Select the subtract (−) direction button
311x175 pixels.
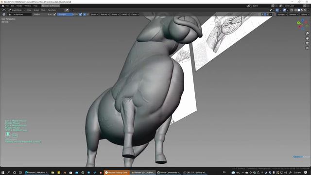click(87, 15)
